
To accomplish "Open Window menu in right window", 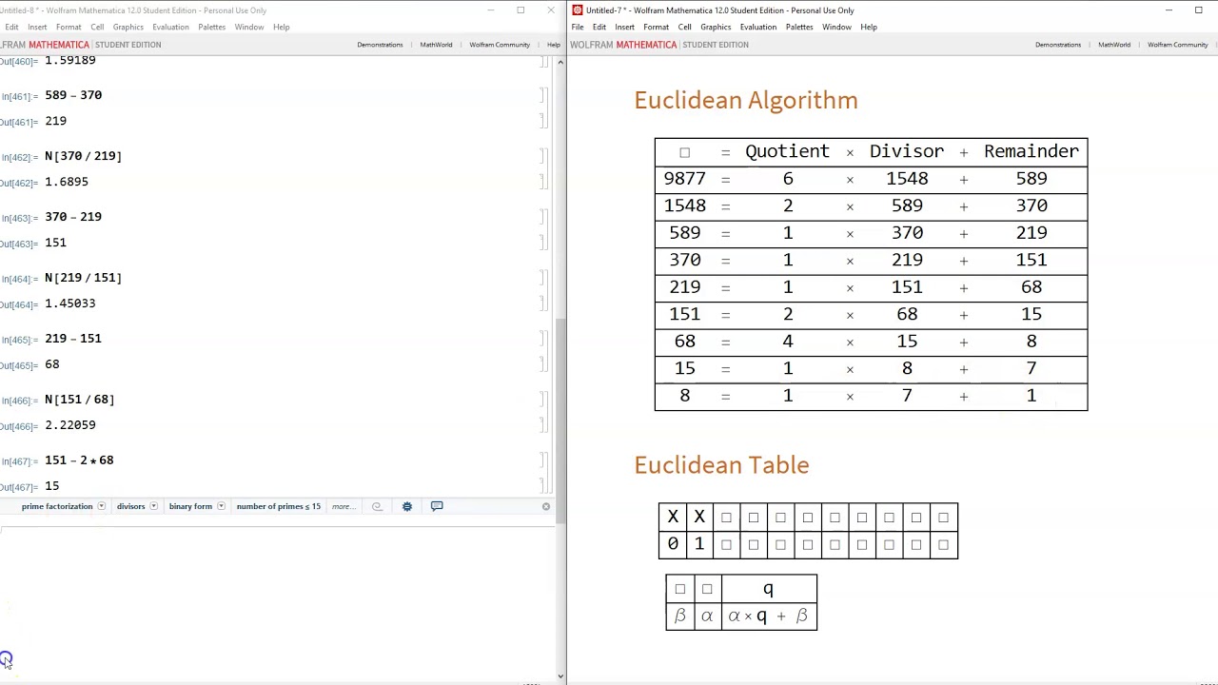I will coord(837,27).
